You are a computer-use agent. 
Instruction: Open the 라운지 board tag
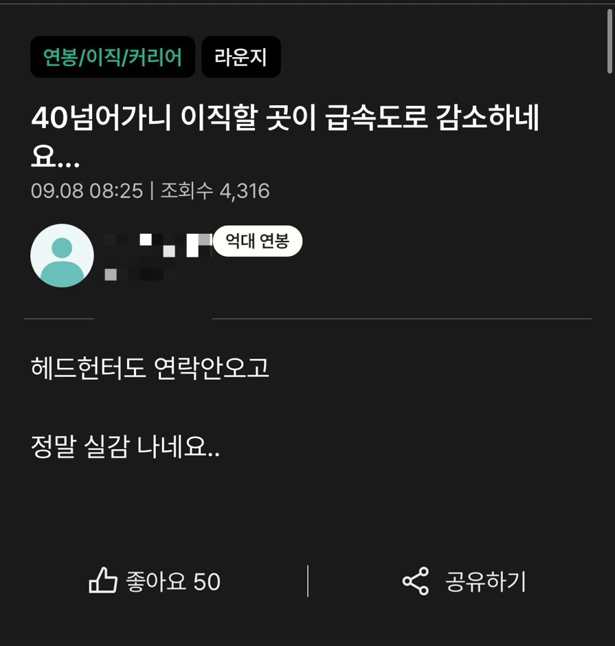pos(241,57)
